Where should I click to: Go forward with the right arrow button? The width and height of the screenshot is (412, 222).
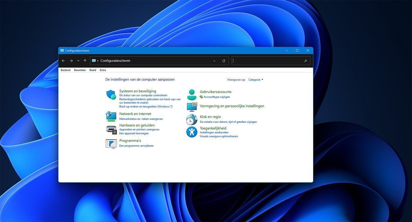(x=71, y=61)
